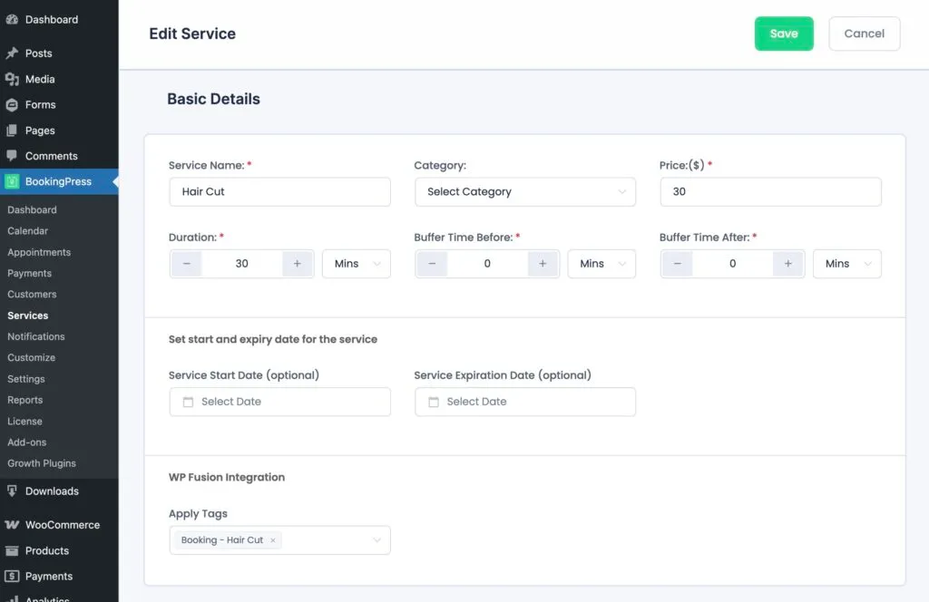Increase Duration with plus button

point(297,264)
